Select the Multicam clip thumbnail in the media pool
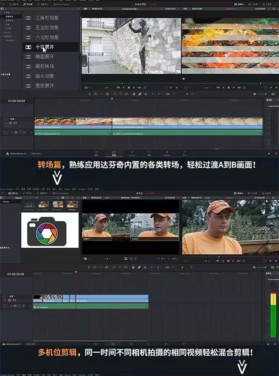The image size is (279, 376). point(73,205)
